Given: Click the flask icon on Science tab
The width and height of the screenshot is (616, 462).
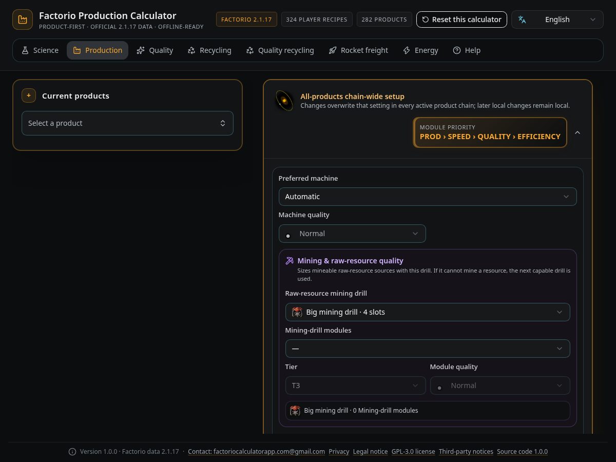Looking at the screenshot, I should point(25,50).
